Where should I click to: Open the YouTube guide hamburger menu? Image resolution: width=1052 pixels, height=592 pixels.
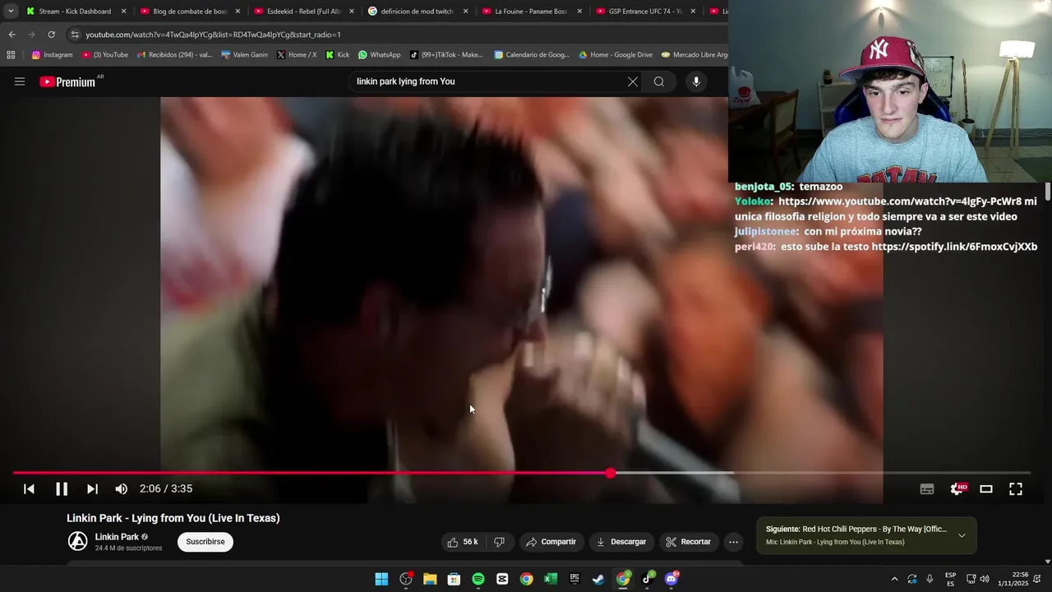tap(20, 81)
